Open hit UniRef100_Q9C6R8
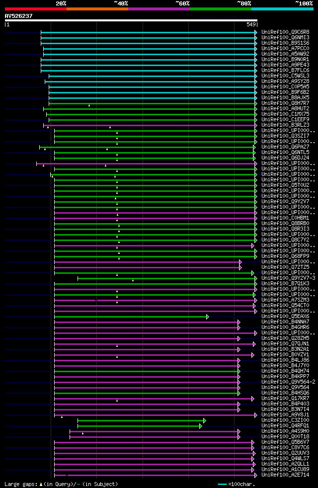 [285, 32]
